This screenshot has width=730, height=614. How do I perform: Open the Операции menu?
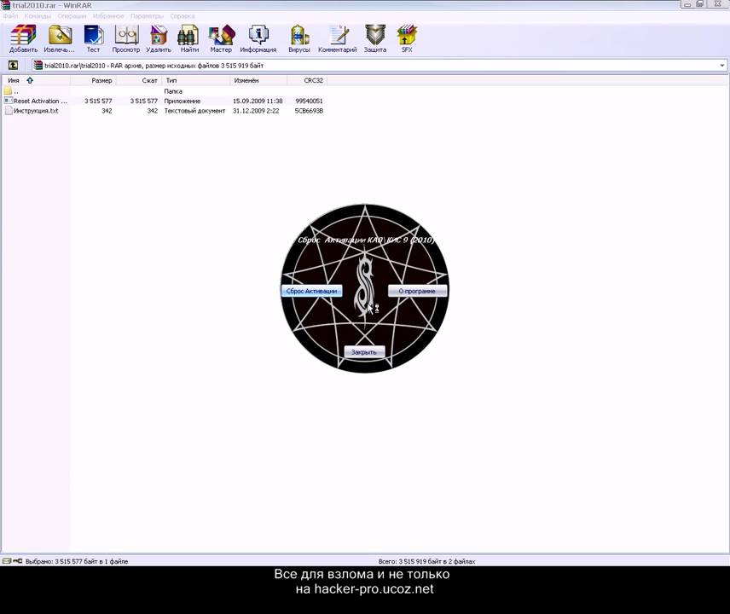(72, 16)
